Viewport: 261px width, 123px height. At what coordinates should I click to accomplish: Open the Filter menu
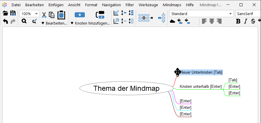click(x=130, y=5)
